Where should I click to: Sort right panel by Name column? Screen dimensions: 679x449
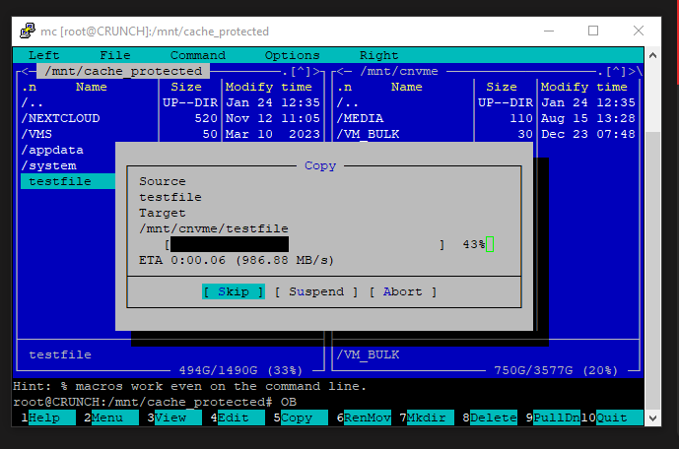[407, 87]
